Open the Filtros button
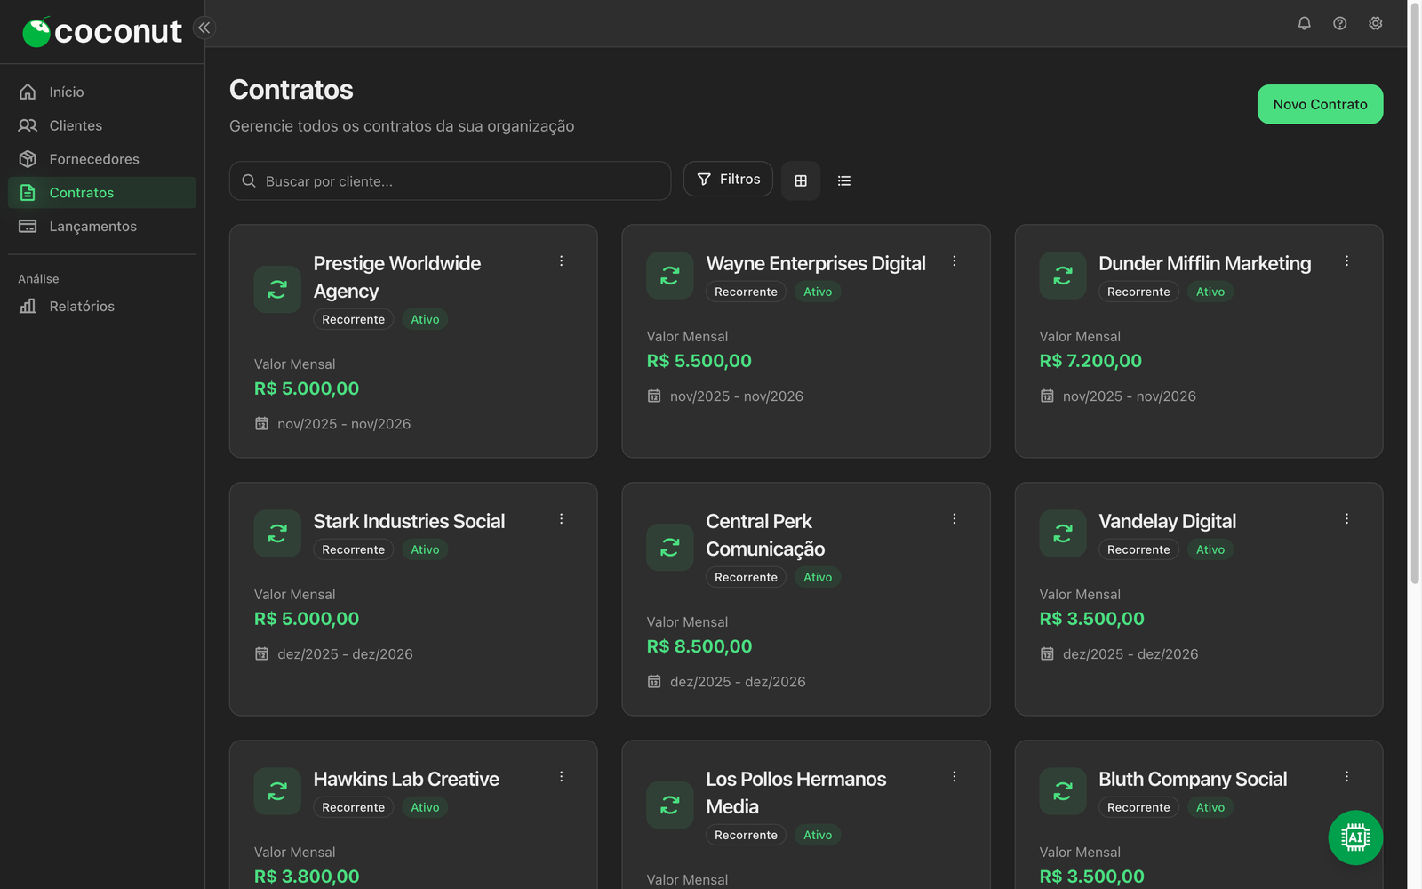This screenshot has width=1422, height=889. click(x=728, y=179)
